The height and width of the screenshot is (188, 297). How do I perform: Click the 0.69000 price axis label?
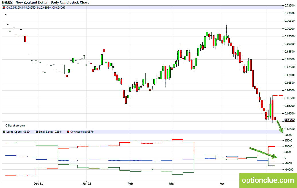[290, 44]
